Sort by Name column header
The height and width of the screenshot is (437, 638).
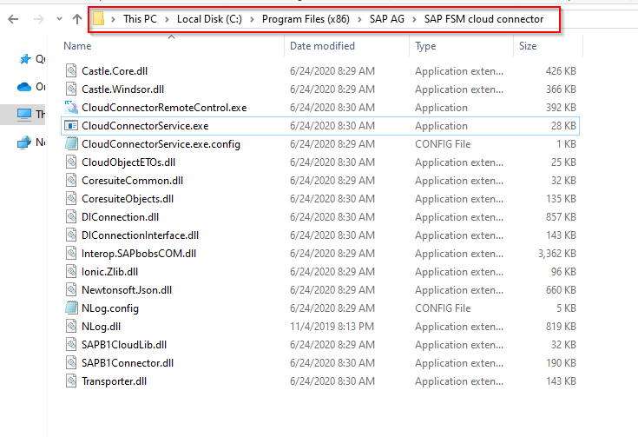[x=77, y=46]
